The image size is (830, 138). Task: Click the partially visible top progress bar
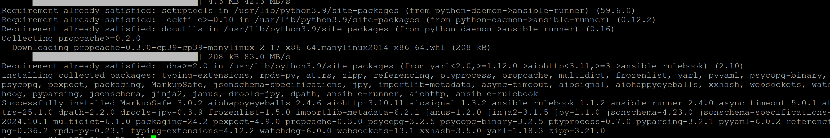click(x=115, y=3)
